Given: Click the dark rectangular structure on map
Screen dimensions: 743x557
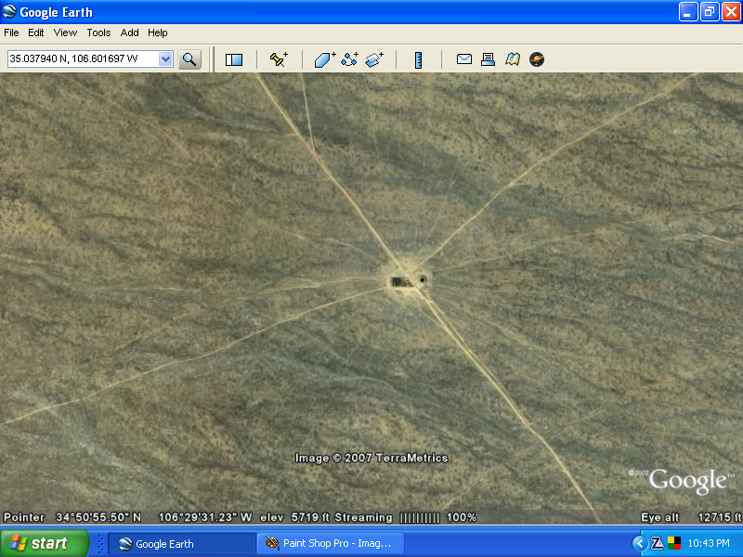Looking at the screenshot, I should 401,282.
